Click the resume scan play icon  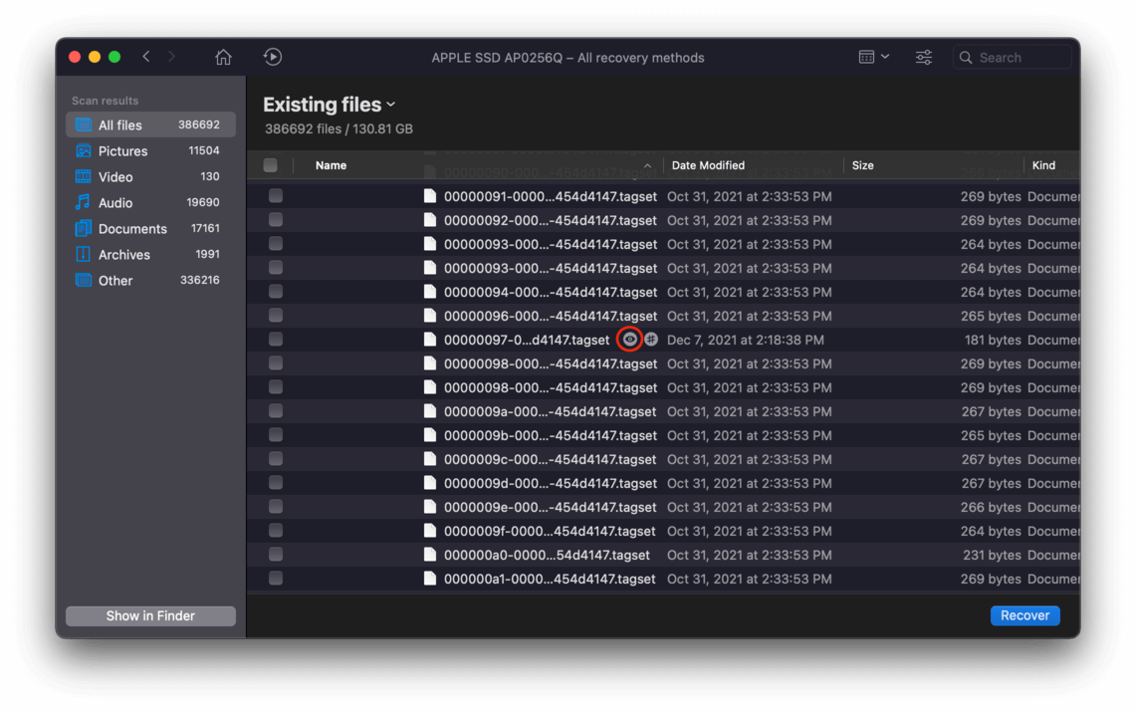[x=273, y=57]
